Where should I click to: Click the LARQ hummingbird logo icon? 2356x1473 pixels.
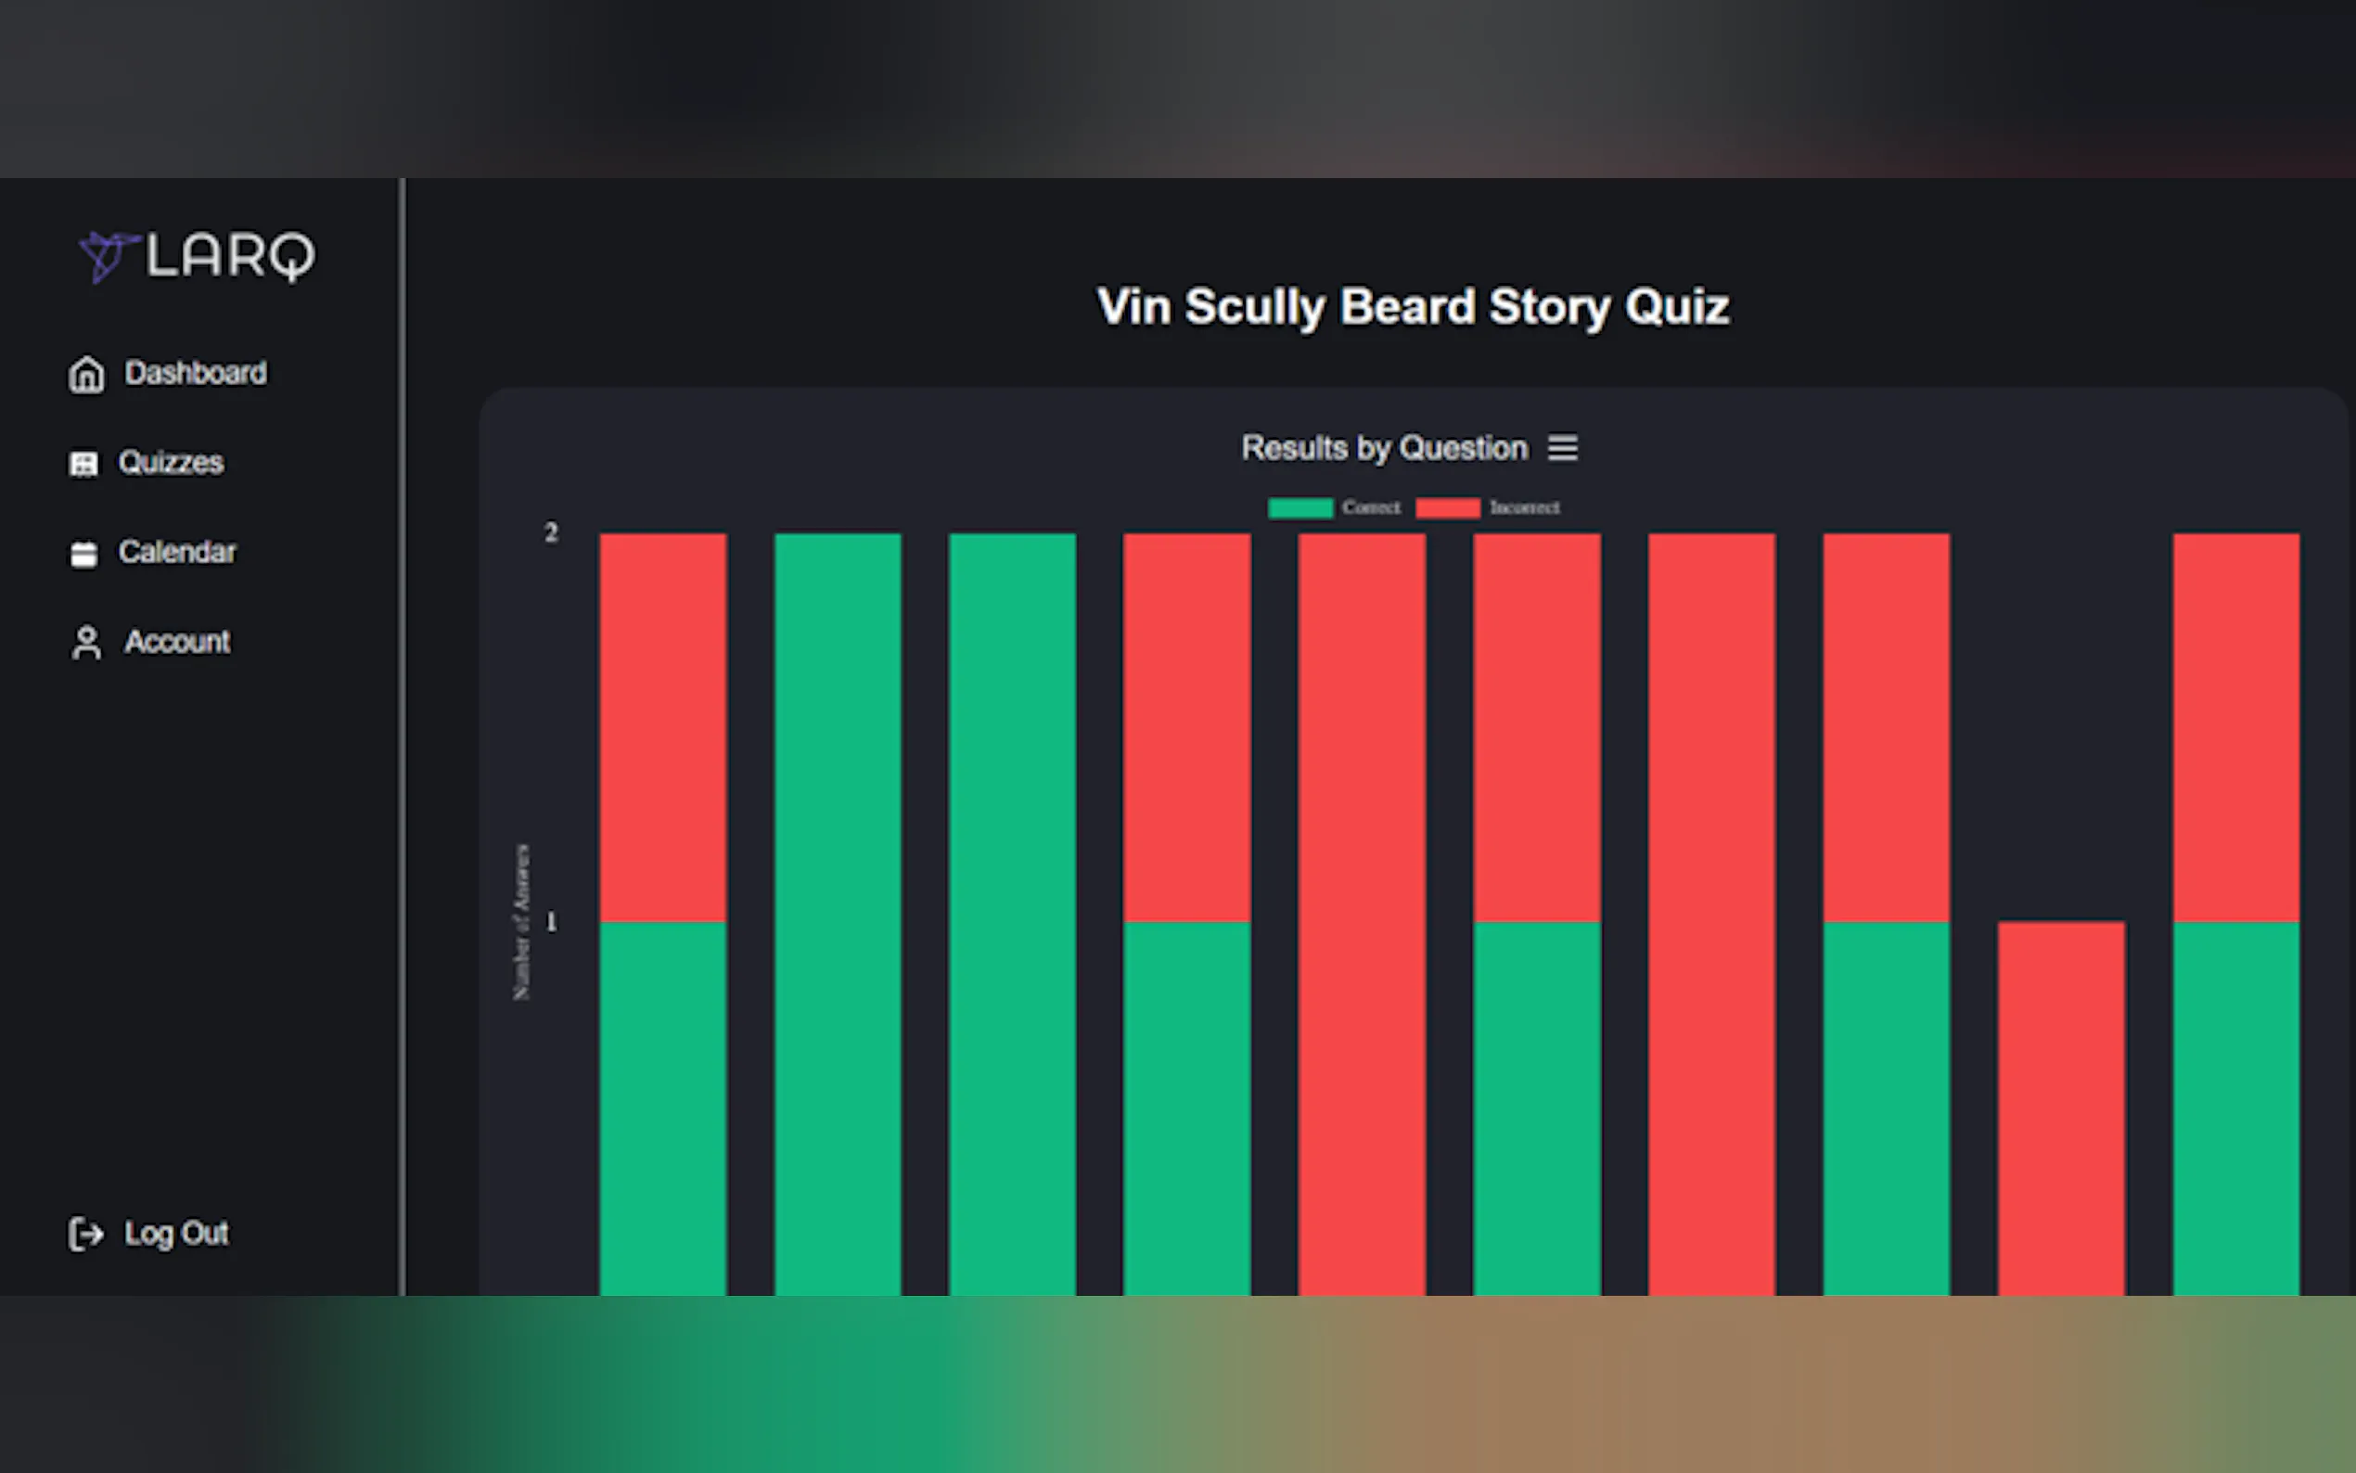pyautogui.click(x=105, y=256)
